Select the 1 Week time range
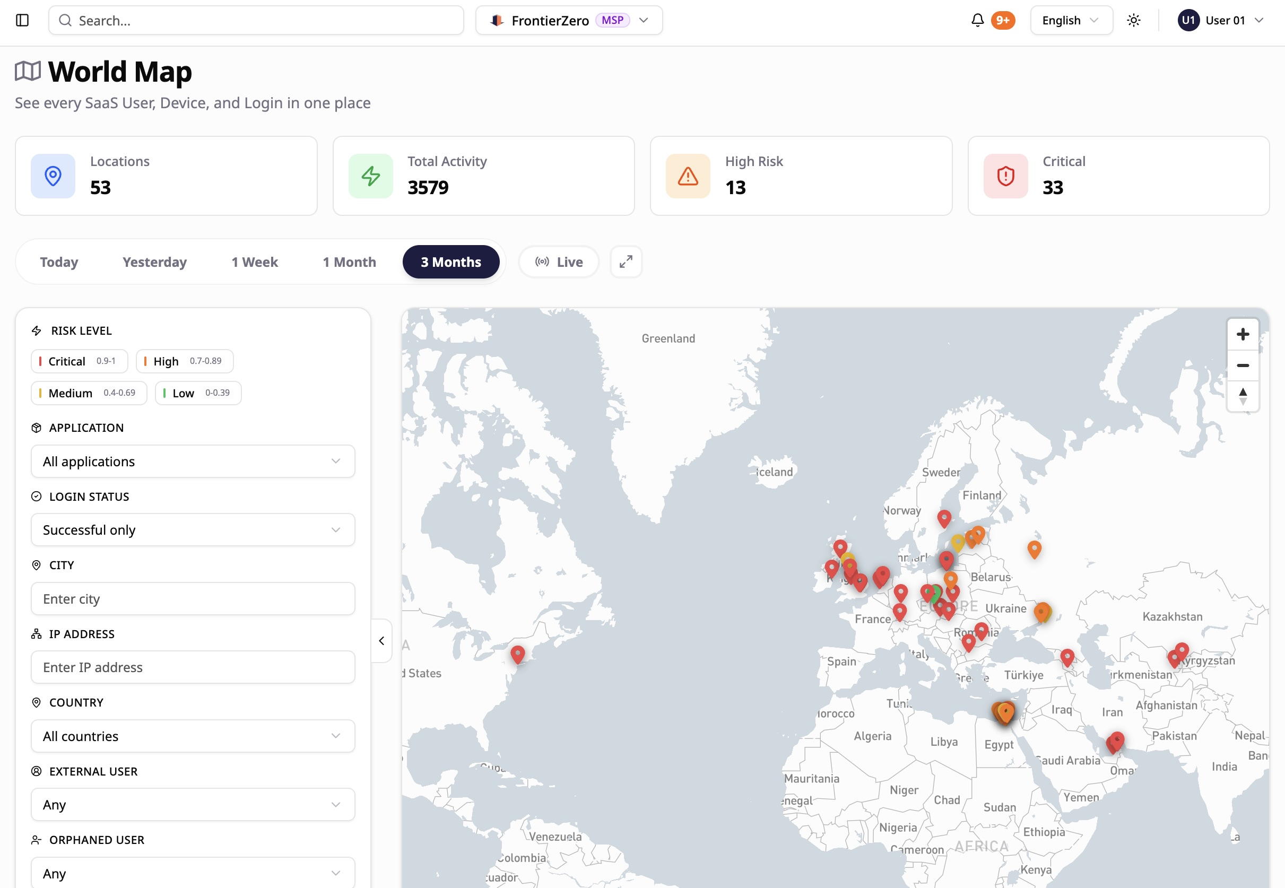Viewport: 1285px width, 888px height. 254,262
